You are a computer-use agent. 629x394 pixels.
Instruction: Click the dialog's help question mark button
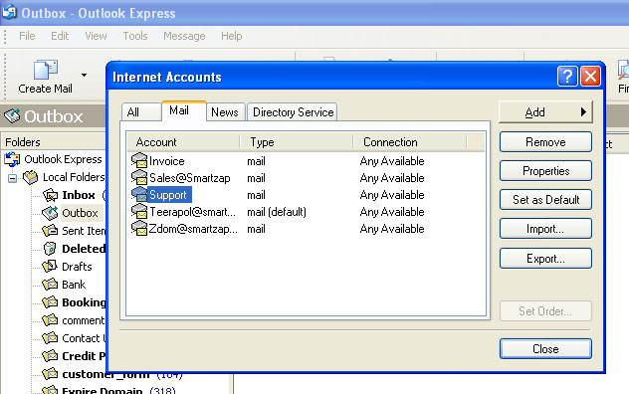pos(567,77)
